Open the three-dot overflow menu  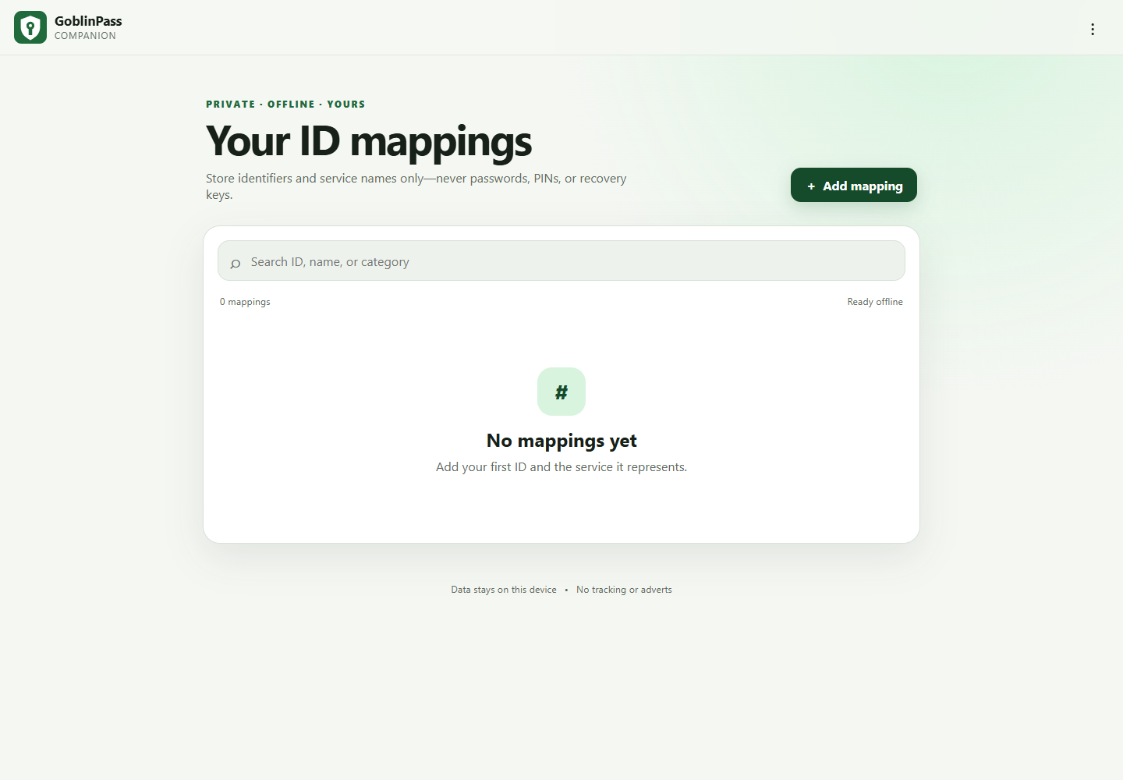(1093, 29)
